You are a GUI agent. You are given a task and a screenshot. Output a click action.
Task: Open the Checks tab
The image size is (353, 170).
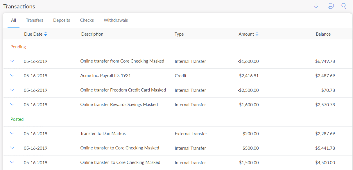coord(87,20)
